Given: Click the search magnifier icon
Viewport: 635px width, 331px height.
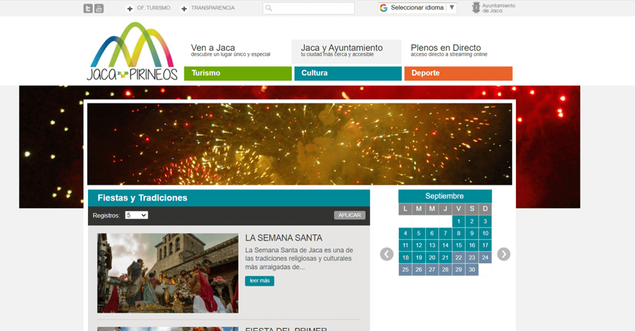Looking at the screenshot, I should (269, 8).
